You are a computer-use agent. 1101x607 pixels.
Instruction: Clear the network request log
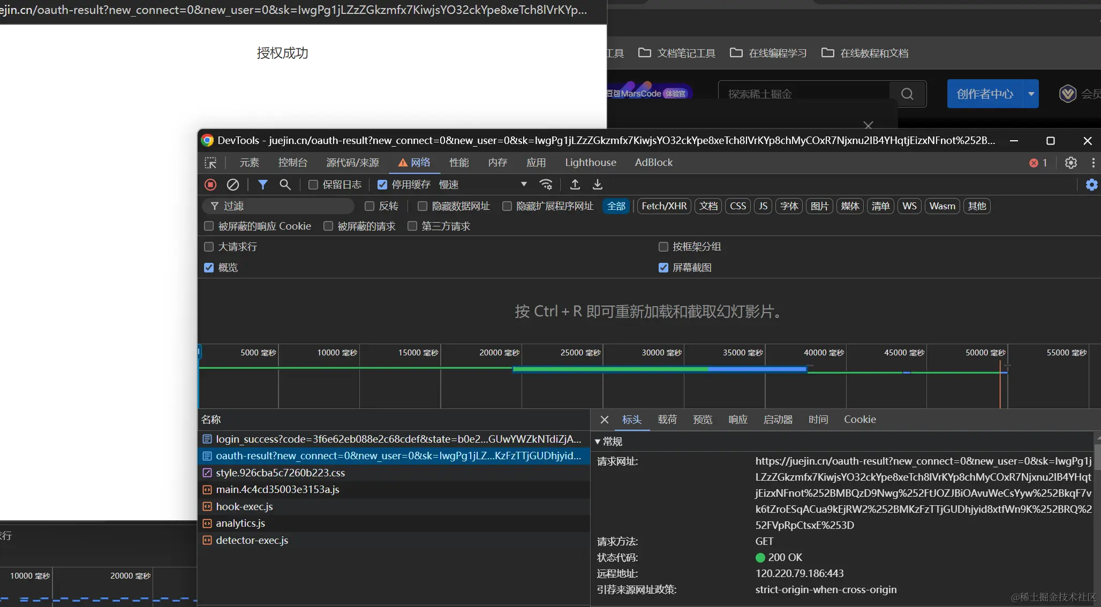(x=233, y=185)
